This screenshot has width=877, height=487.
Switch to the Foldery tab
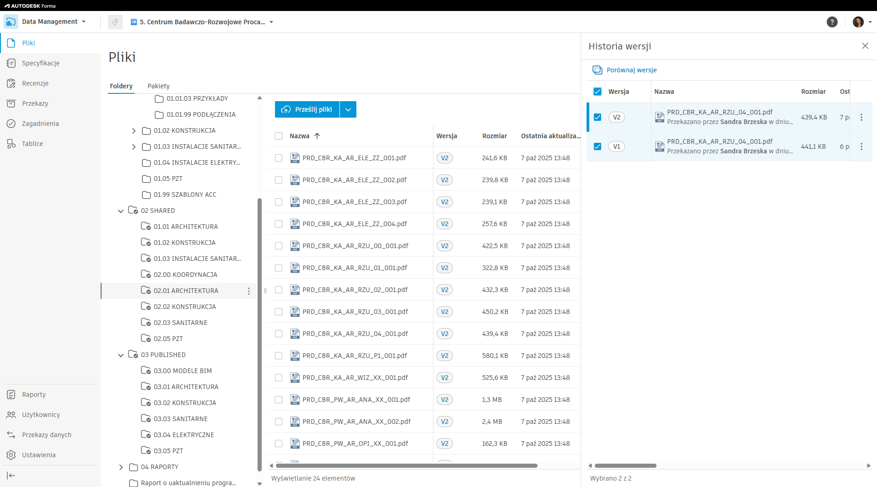(121, 86)
